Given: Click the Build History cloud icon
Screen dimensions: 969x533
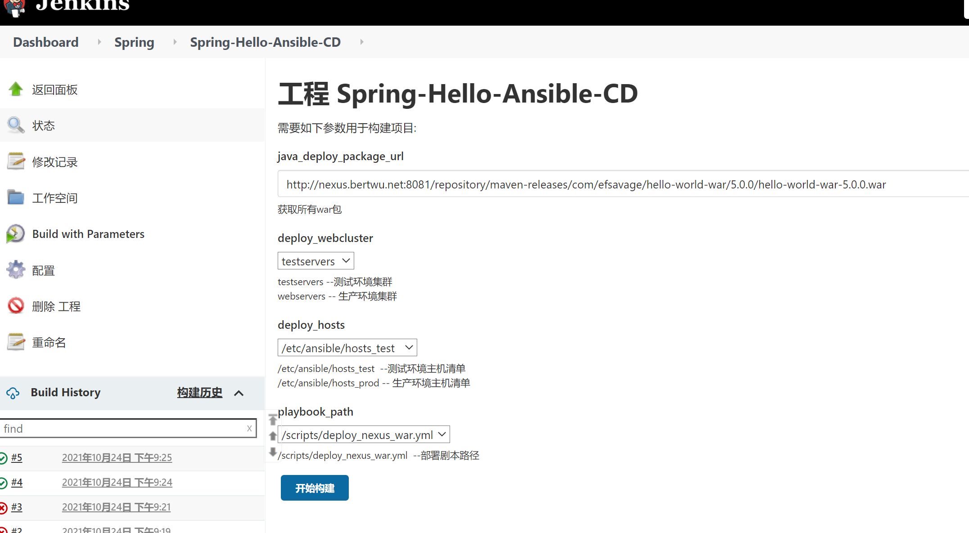Looking at the screenshot, I should (13, 393).
